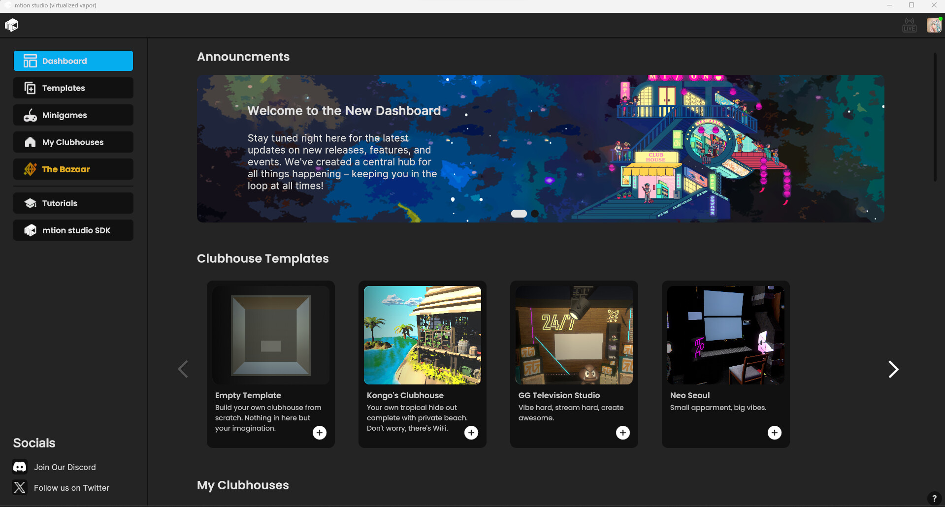Open the user profile avatar
945x507 pixels.
pos(934,25)
